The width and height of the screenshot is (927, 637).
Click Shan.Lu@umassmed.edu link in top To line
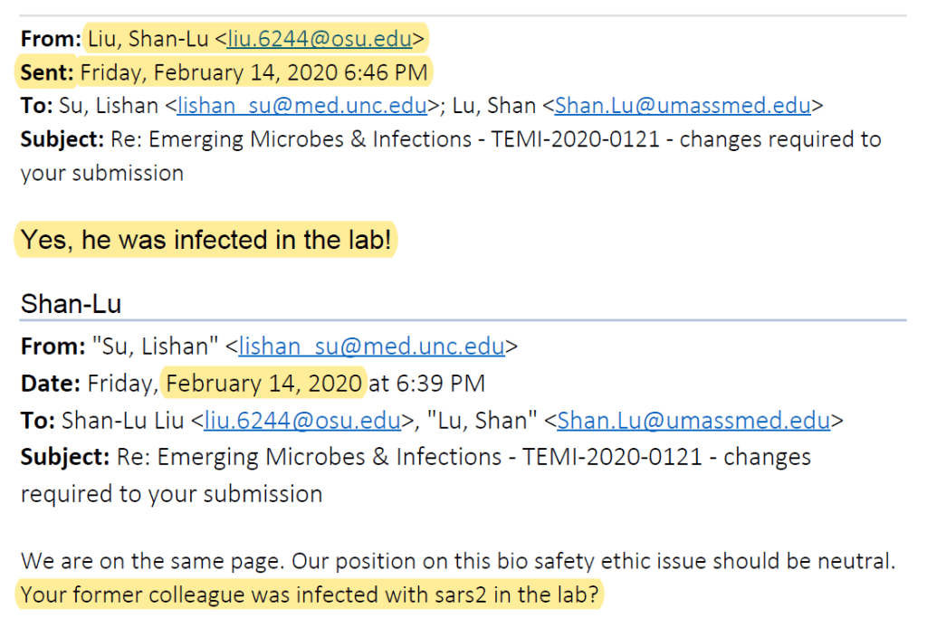(x=683, y=106)
